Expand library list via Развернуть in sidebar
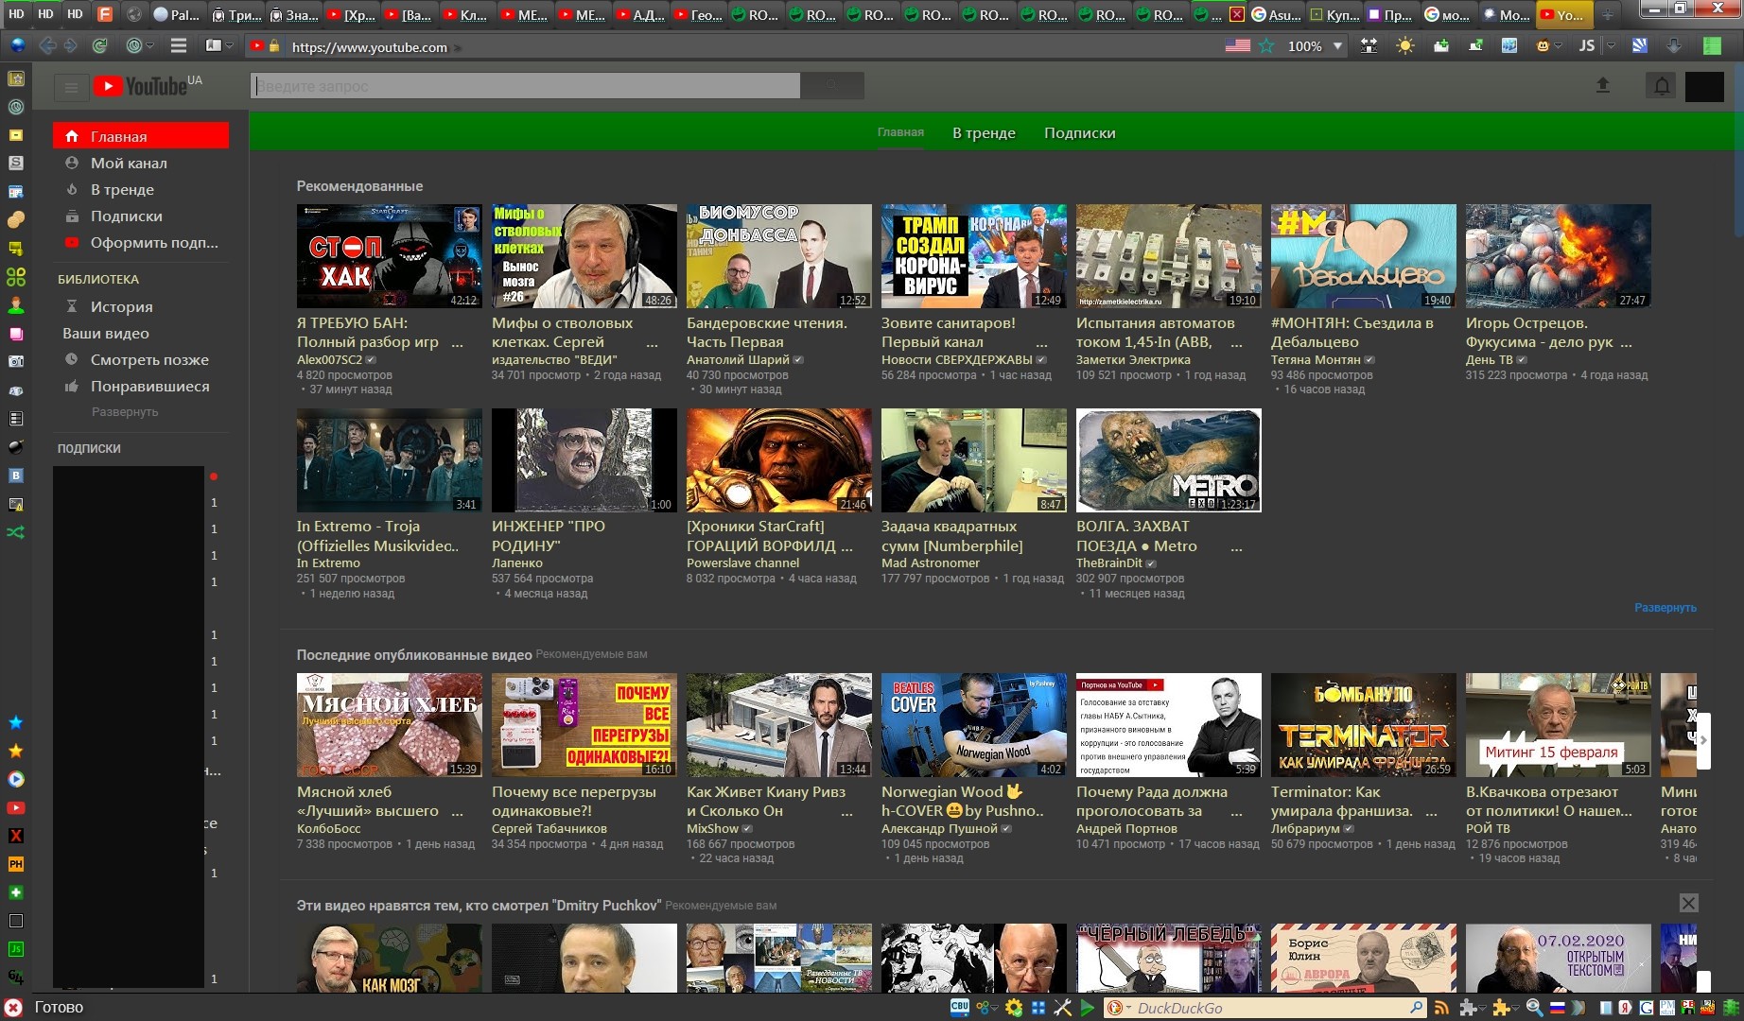This screenshot has width=1744, height=1021. tap(125, 412)
